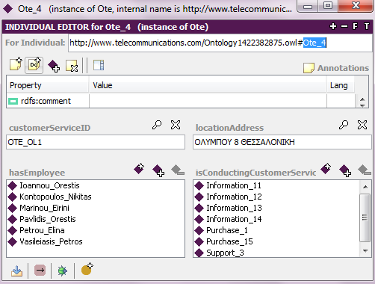Image resolution: width=375 pixels, height=284 pixels.
Task: Click isConductingCustomerService list scroll down arrow
Action: click(x=365, y=251)
